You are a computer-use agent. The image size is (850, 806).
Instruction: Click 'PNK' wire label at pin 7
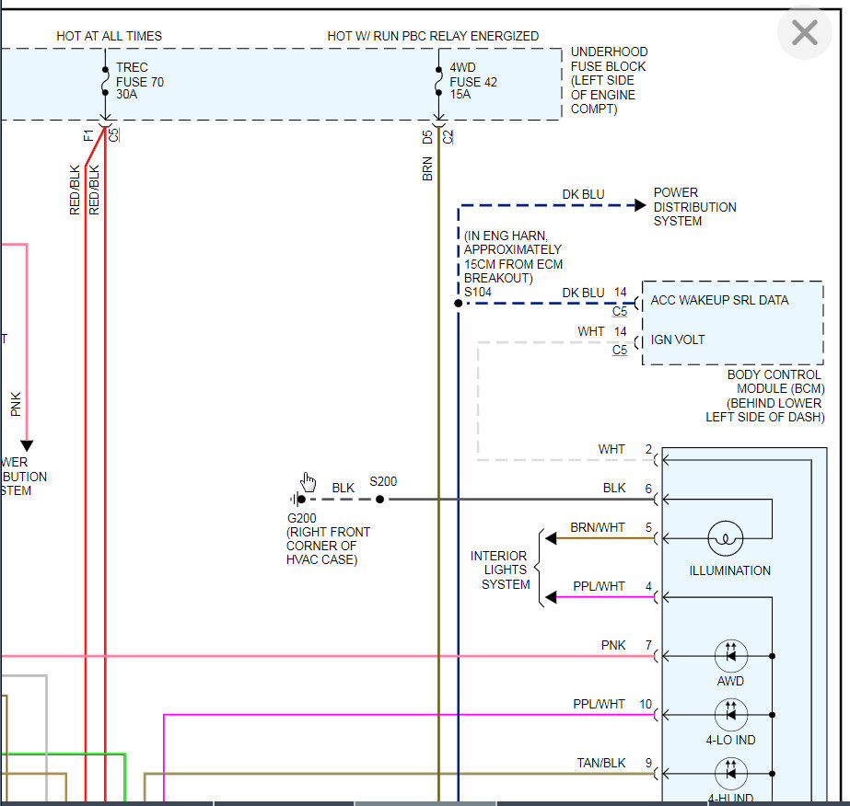[x=613, y=645]
